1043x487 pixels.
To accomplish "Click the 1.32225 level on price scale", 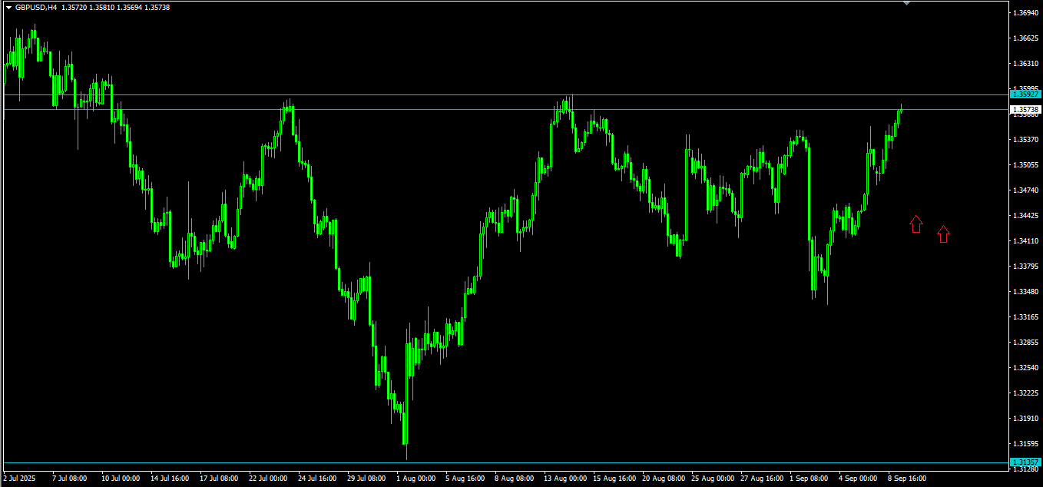I will [x=1026, y=393].
